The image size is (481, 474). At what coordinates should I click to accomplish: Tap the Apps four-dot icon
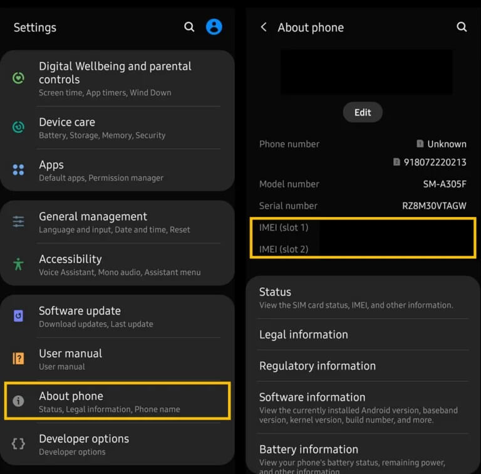point(19,170)
